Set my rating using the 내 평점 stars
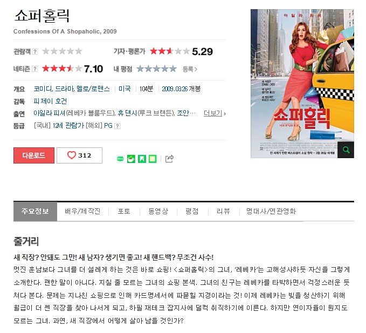This screenshot has width=366, height=333. tap(156, 69)
